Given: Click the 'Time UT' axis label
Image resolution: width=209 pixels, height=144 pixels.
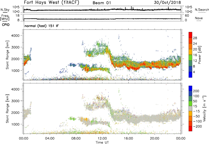Looking at the screenshot, I should (102, 142).
